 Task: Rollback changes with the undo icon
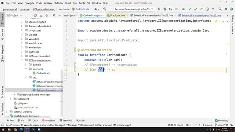point(213,9)
